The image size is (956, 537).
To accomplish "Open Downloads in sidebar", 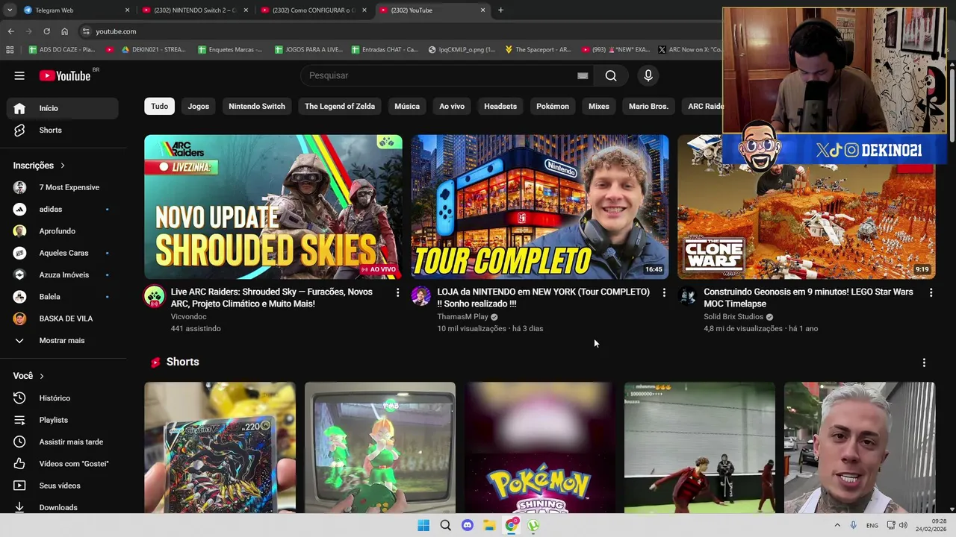I will [63, 507].
